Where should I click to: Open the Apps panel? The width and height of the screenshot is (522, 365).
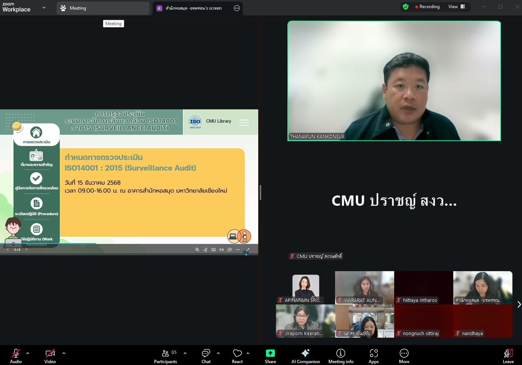point(373,356)
